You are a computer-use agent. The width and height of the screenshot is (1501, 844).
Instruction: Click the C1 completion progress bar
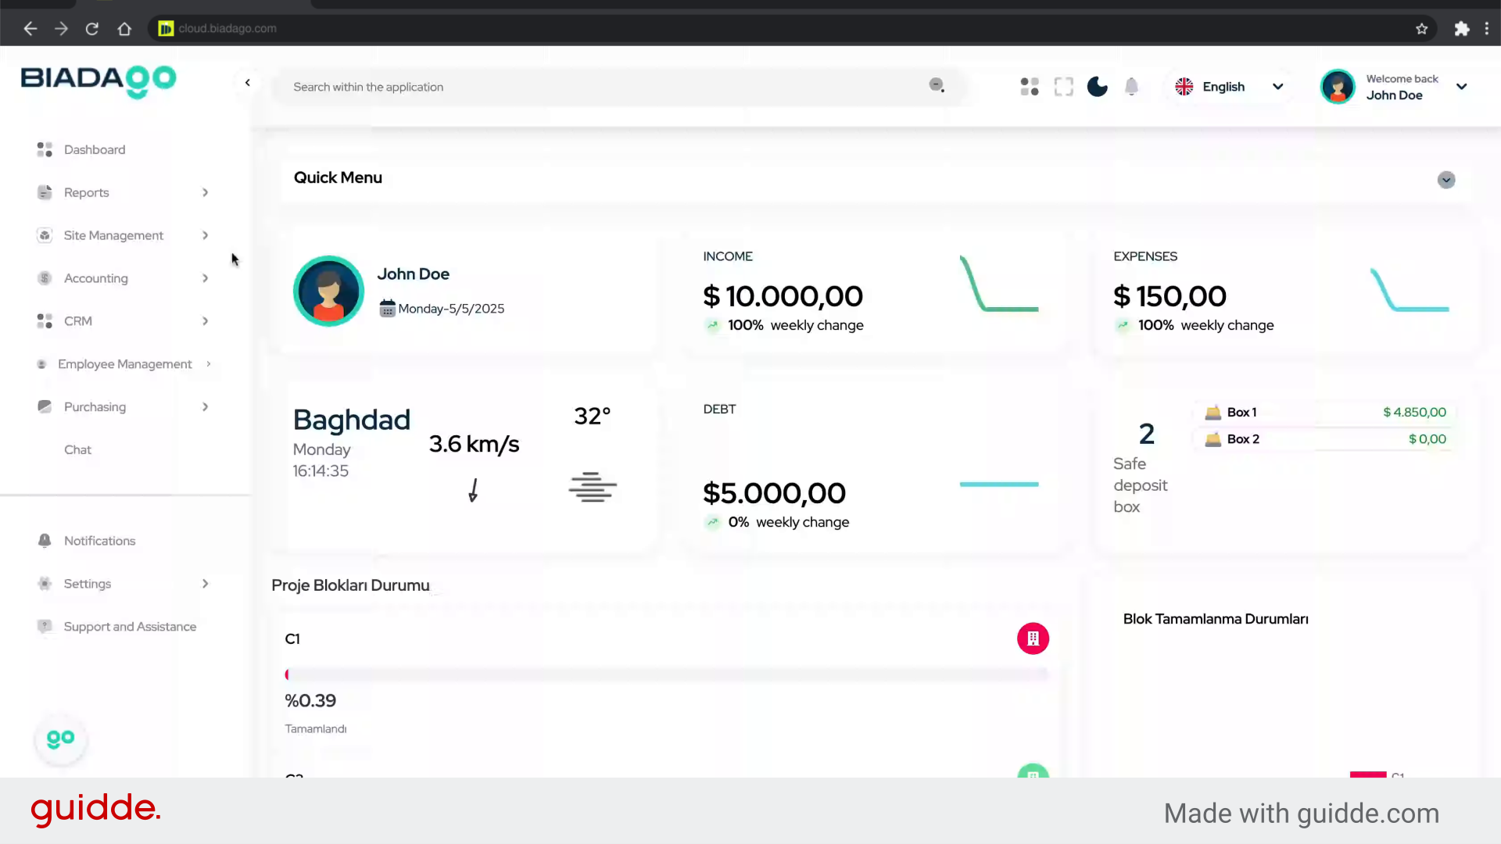pos(666,674)
